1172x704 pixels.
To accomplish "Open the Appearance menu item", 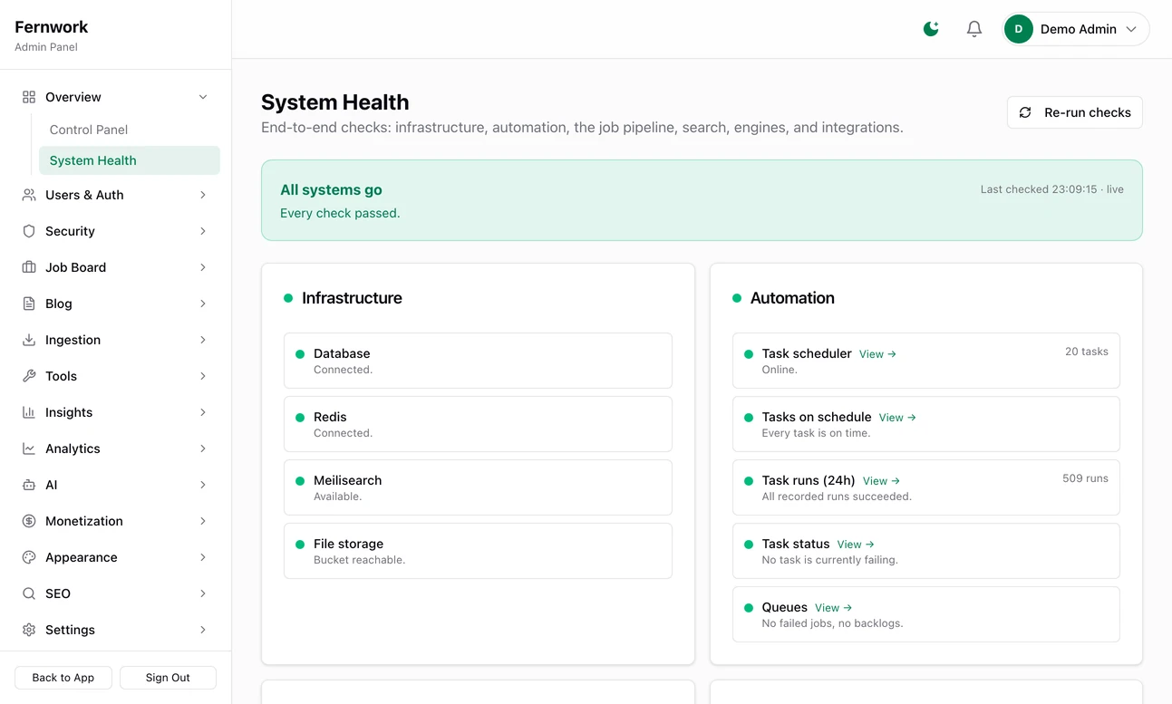I will click(116, 557).
